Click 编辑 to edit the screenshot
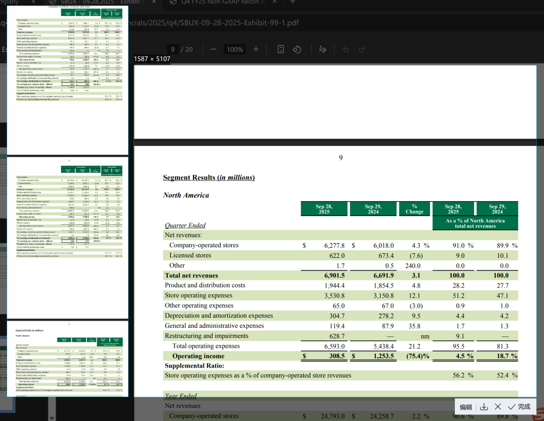 [466, 406]
